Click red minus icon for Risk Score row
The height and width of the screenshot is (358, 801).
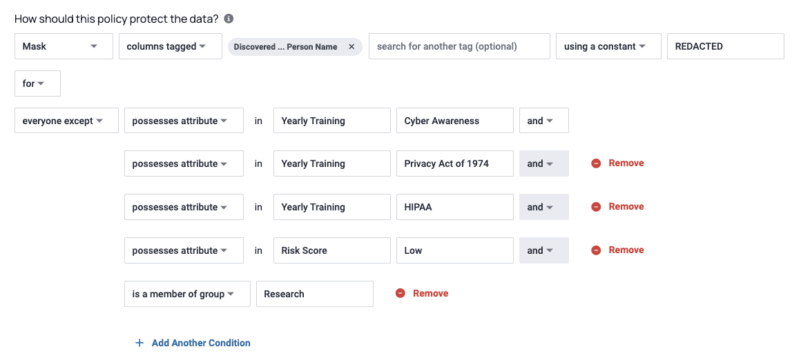pyautogui.click(x=596, y=250)
